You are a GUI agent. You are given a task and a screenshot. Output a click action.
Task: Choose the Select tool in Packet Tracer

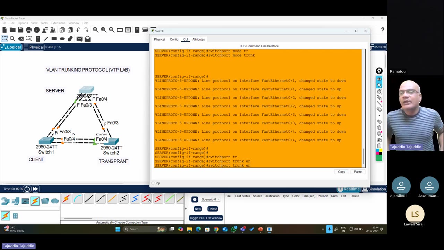[5, 39]
